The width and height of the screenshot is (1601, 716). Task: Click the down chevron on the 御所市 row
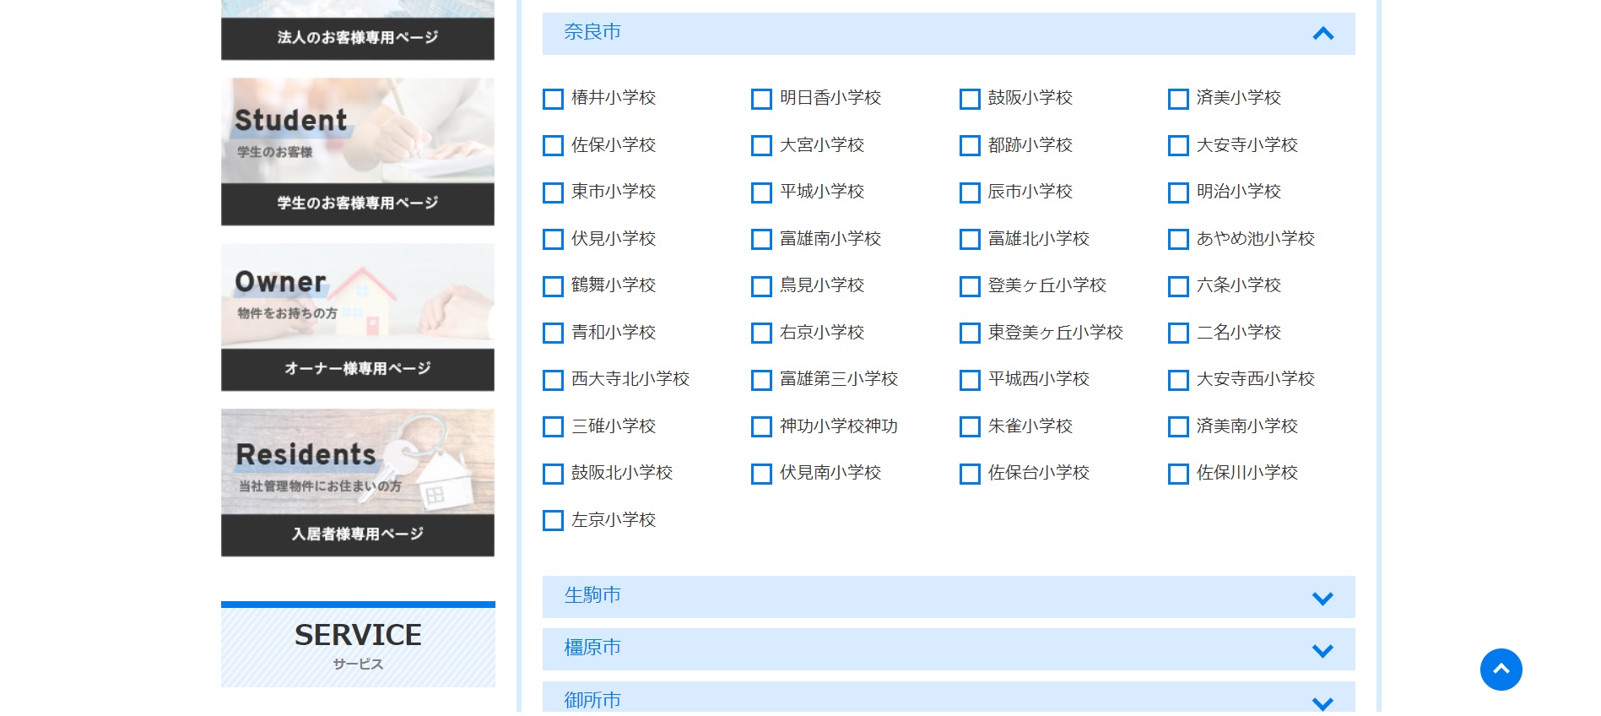coord(1322,702)
